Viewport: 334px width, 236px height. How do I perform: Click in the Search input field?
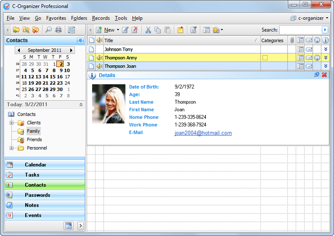click(301, 30)
